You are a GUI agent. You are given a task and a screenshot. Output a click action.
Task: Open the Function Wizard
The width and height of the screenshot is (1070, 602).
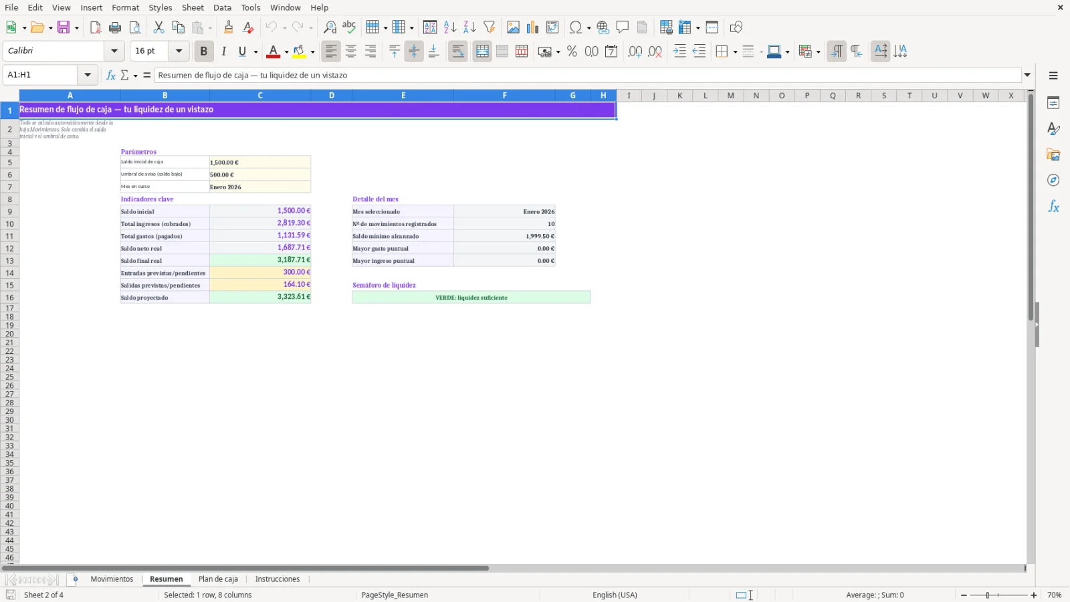[x=111, y=75]
